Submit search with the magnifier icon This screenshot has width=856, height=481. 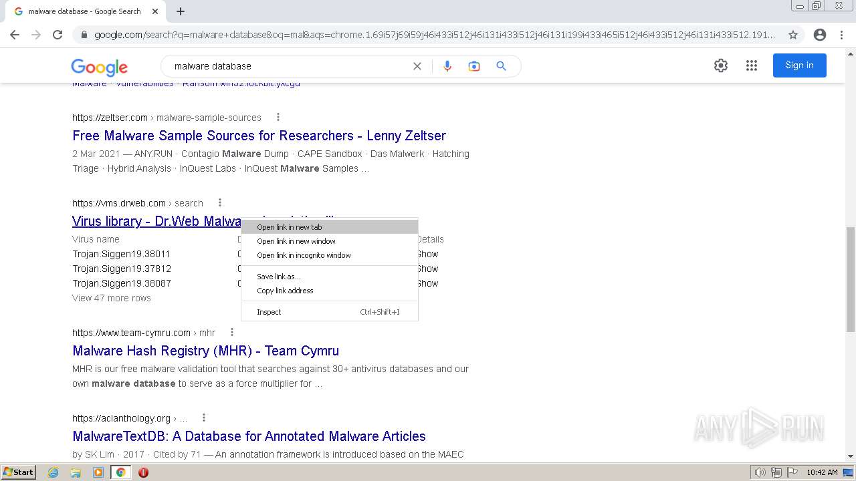(502, 66)
